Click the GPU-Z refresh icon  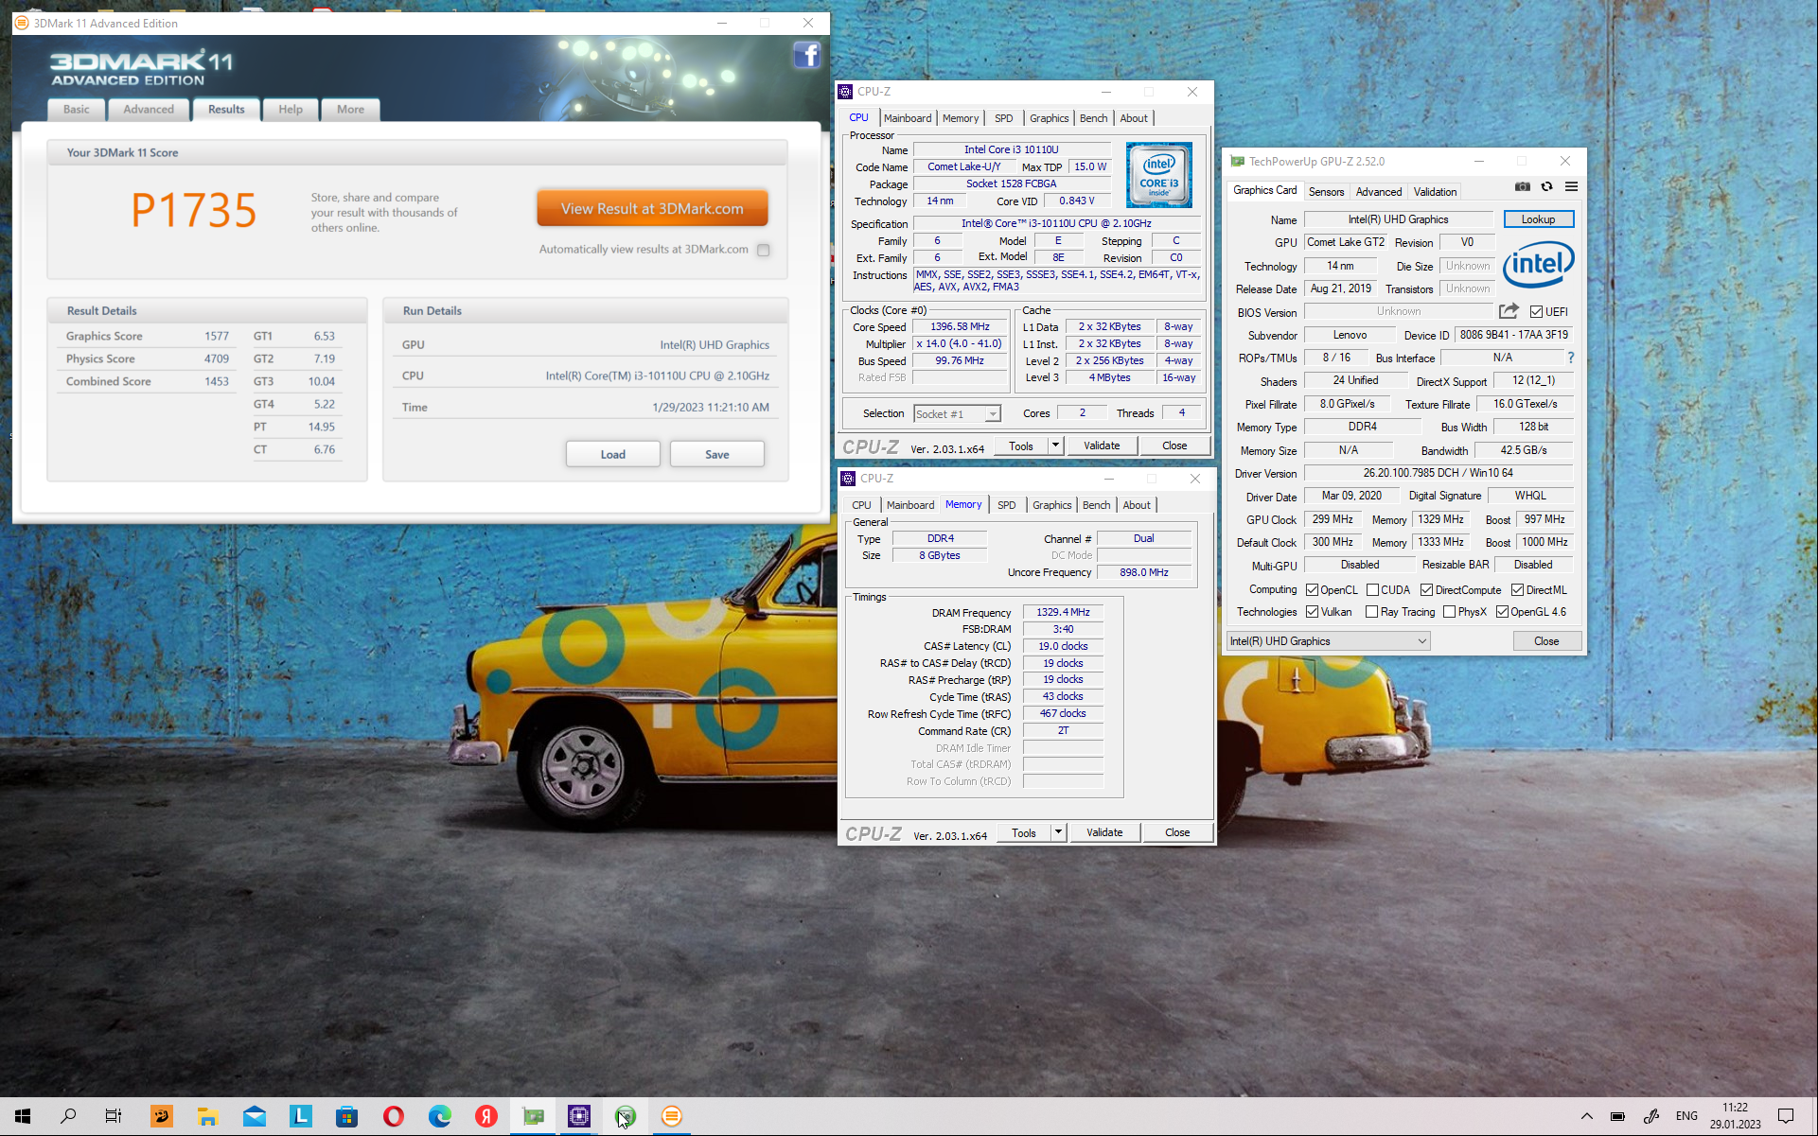(x=1546, y=186)
